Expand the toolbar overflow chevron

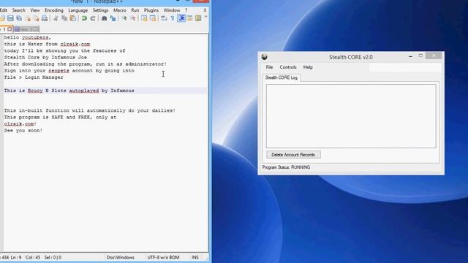click(x=206, y=18)
